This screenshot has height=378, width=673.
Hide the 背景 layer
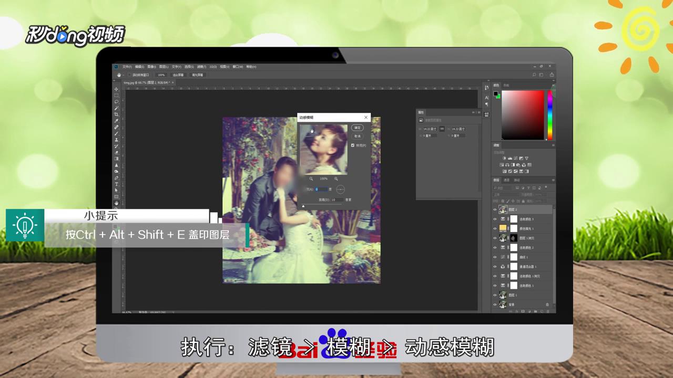tap(495, 304)
